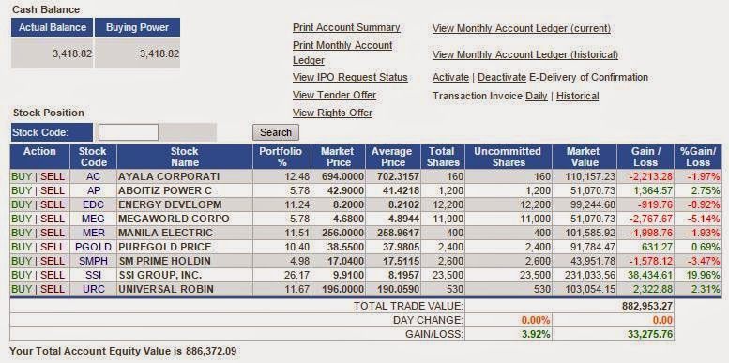Click BUY for AC stock
Screen dimensions: 729x363
(x=22, y=177)
